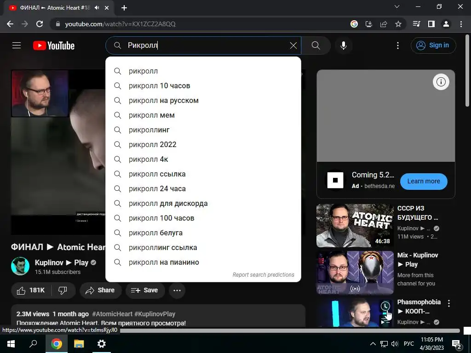The image size is (471, 353).
Task: Like the video with thumbs up
Action: (31, 290)
